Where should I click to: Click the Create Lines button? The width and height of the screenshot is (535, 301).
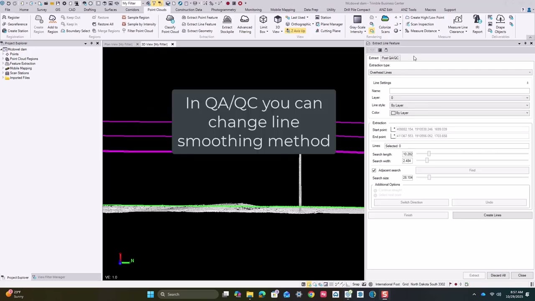tap(492, 215)
